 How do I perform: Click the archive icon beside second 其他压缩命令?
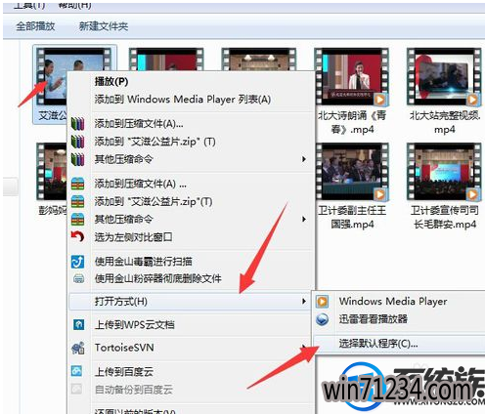click(x=77, y=219)
